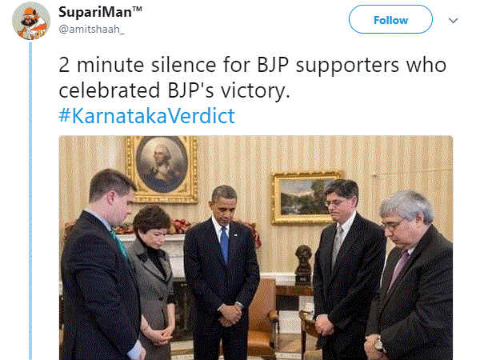Click the man with gray tie and glasses
Image resolution: width=480 pixels, height=360 pixels.
click(x=347, y=270)
